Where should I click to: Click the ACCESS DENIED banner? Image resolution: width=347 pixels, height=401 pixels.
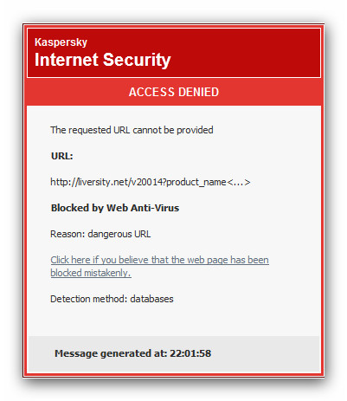pos(174,92)
